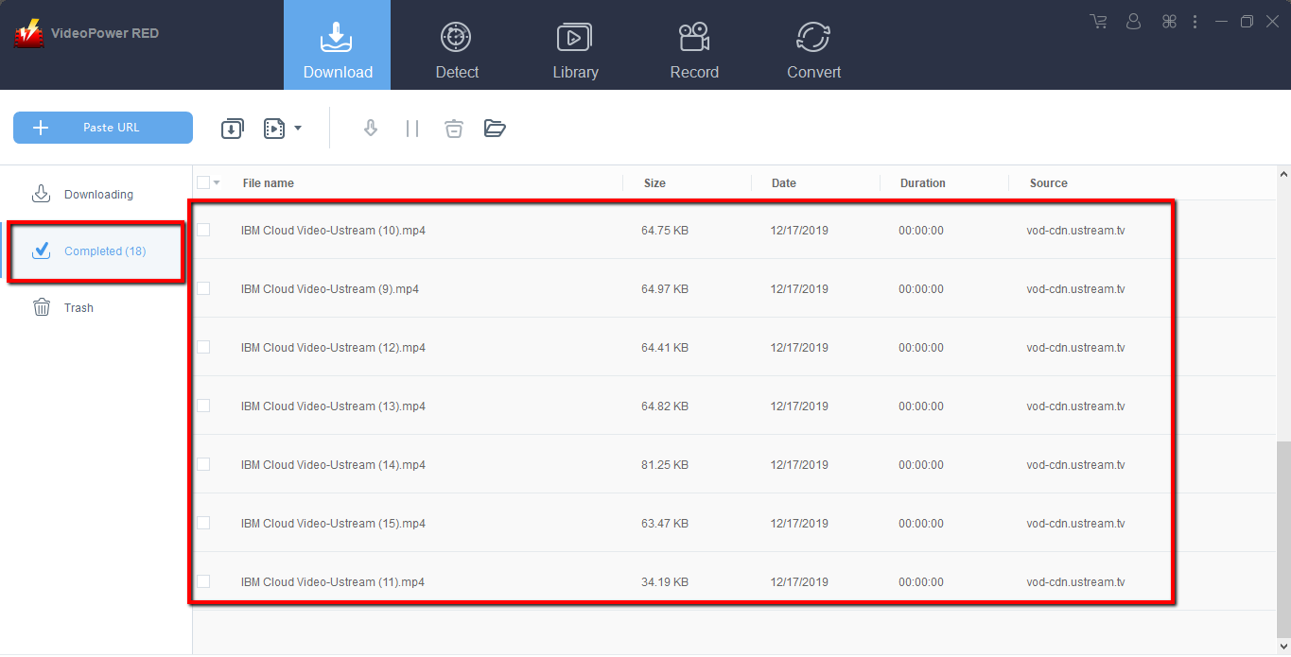The image size is (1291, 657).
Task: View the Trash section
Action: click(79, 307)
